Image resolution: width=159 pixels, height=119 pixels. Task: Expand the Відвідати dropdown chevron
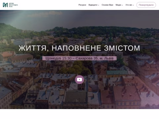(98, 5)
